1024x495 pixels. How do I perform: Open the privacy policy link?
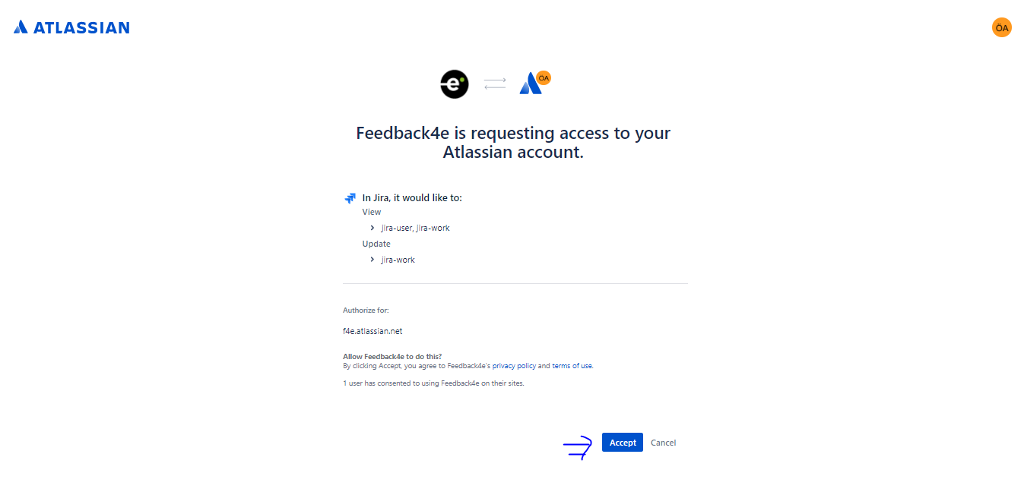point(514,366)
